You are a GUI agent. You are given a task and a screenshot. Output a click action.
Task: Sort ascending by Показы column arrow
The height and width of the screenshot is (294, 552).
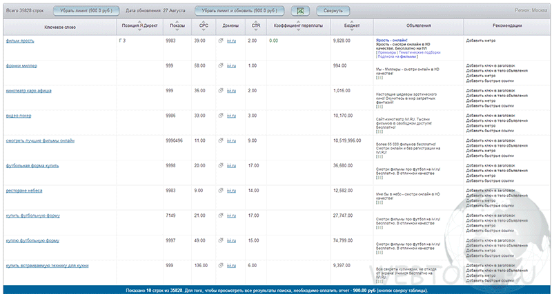tap(177, 22)
